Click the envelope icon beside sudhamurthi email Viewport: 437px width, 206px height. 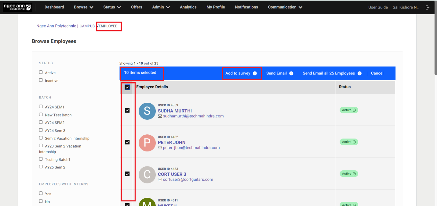pyautogui.click(x=160, y=116)
